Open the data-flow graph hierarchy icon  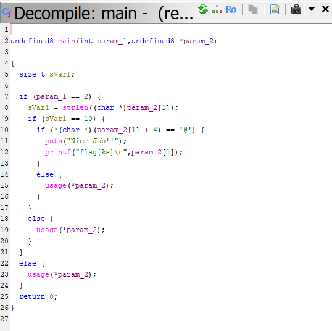click(x=217, y=9)
